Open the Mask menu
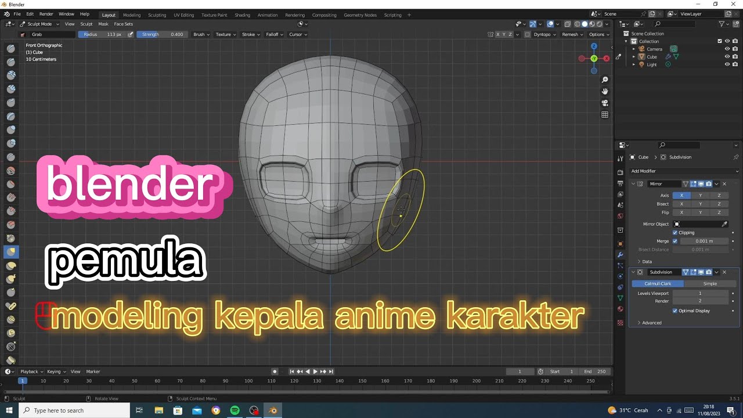The image size is (743, 418). click(103, 24)
